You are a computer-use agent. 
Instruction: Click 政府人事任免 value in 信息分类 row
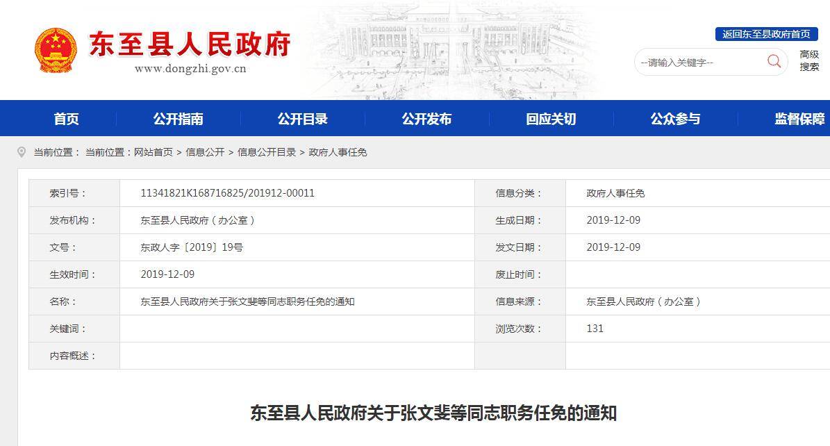point(615,193)
